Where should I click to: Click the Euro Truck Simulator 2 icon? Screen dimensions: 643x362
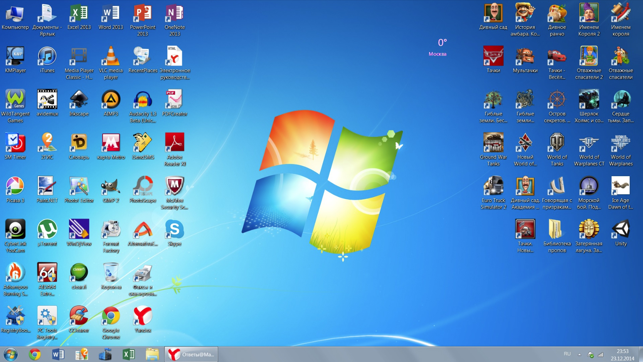(x=493, y=193)
